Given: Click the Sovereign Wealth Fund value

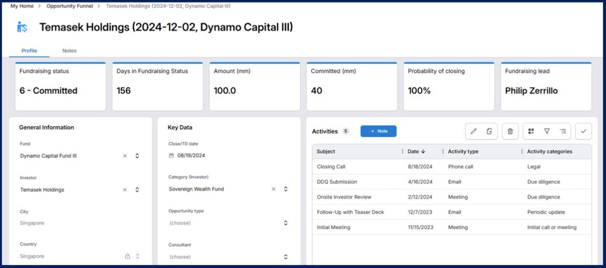Looking at the screenshot, I should (x=197, y=189).
